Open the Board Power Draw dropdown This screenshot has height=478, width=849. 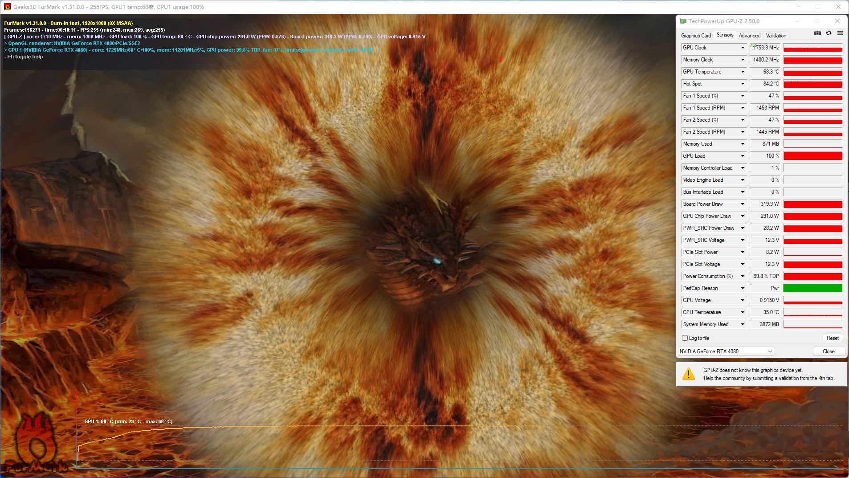pyautogui.click(x=743, y=204)
